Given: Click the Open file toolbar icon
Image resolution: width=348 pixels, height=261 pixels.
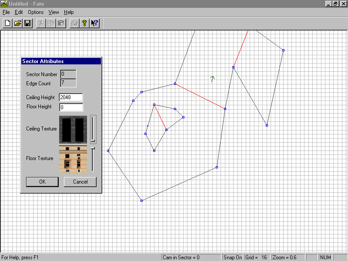Looking at the screenshot, I should point(17,23).
